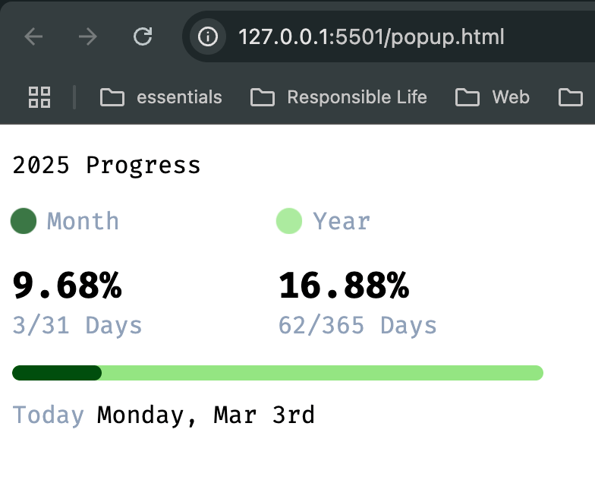
Task: Click the Web bookmark folder icon
Action: 467,97
